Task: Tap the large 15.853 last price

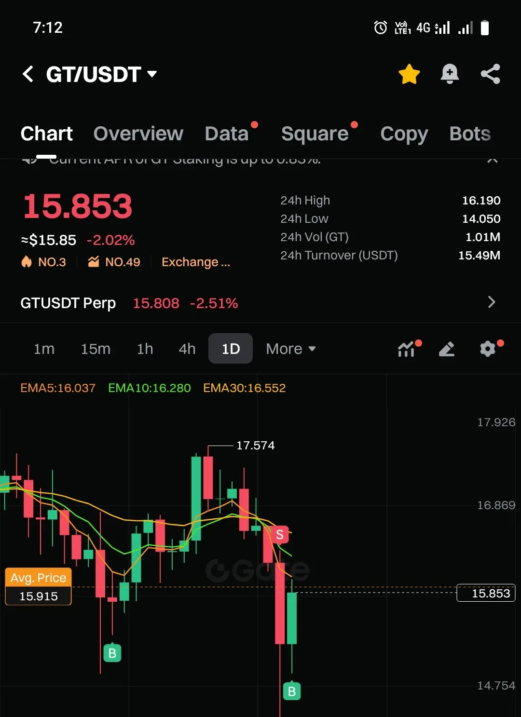Action: 77,206
